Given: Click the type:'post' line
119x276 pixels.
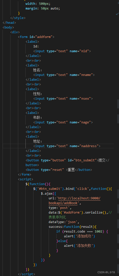Looking at the screenshot, I should tap(60, 208).
